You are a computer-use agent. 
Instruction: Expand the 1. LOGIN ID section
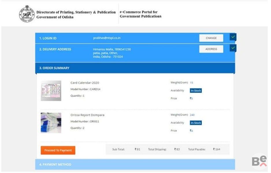tap(48, 38)
